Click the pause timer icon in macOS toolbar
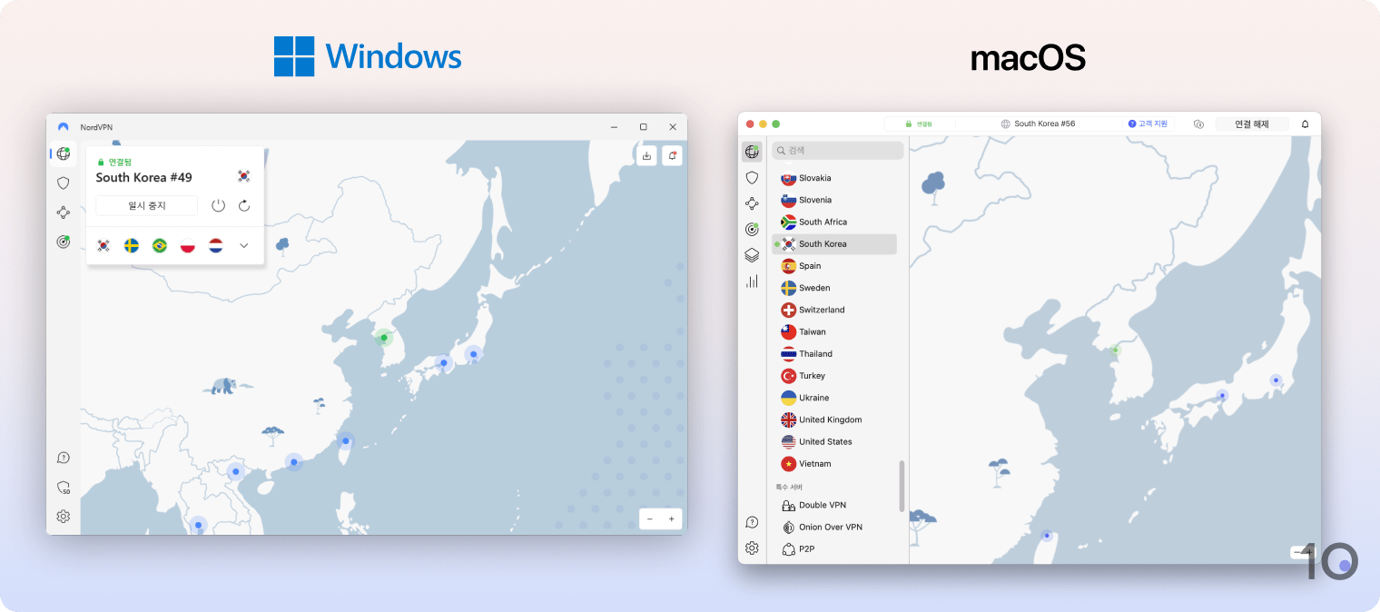Viewport: 1380px width, 612px height. (x=1198, y=123)
